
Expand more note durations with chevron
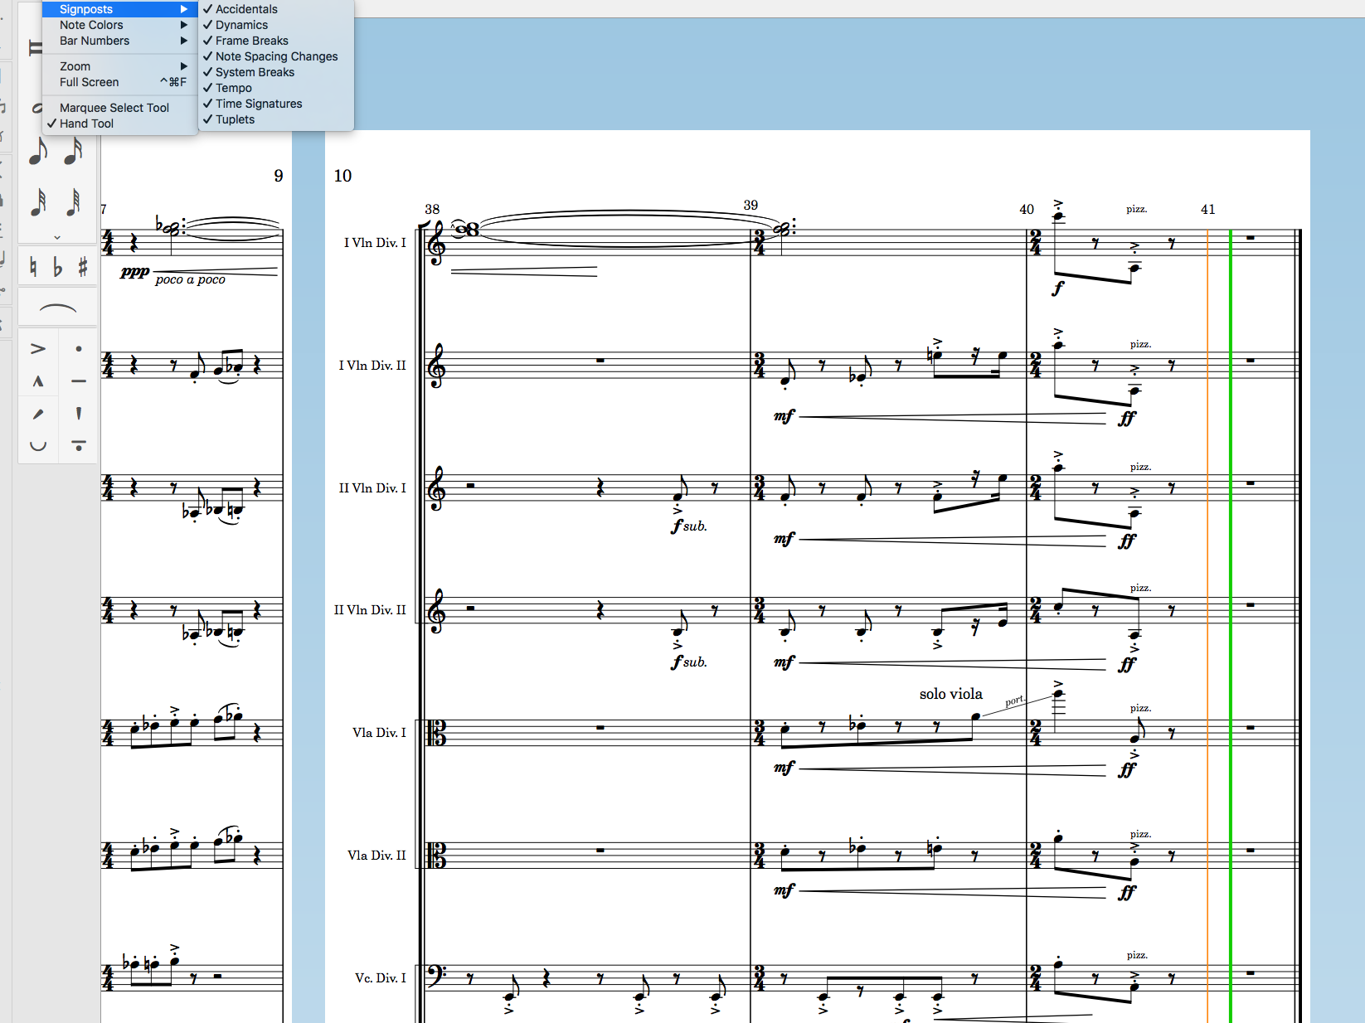pyautogui.click(x=57, y=237)
